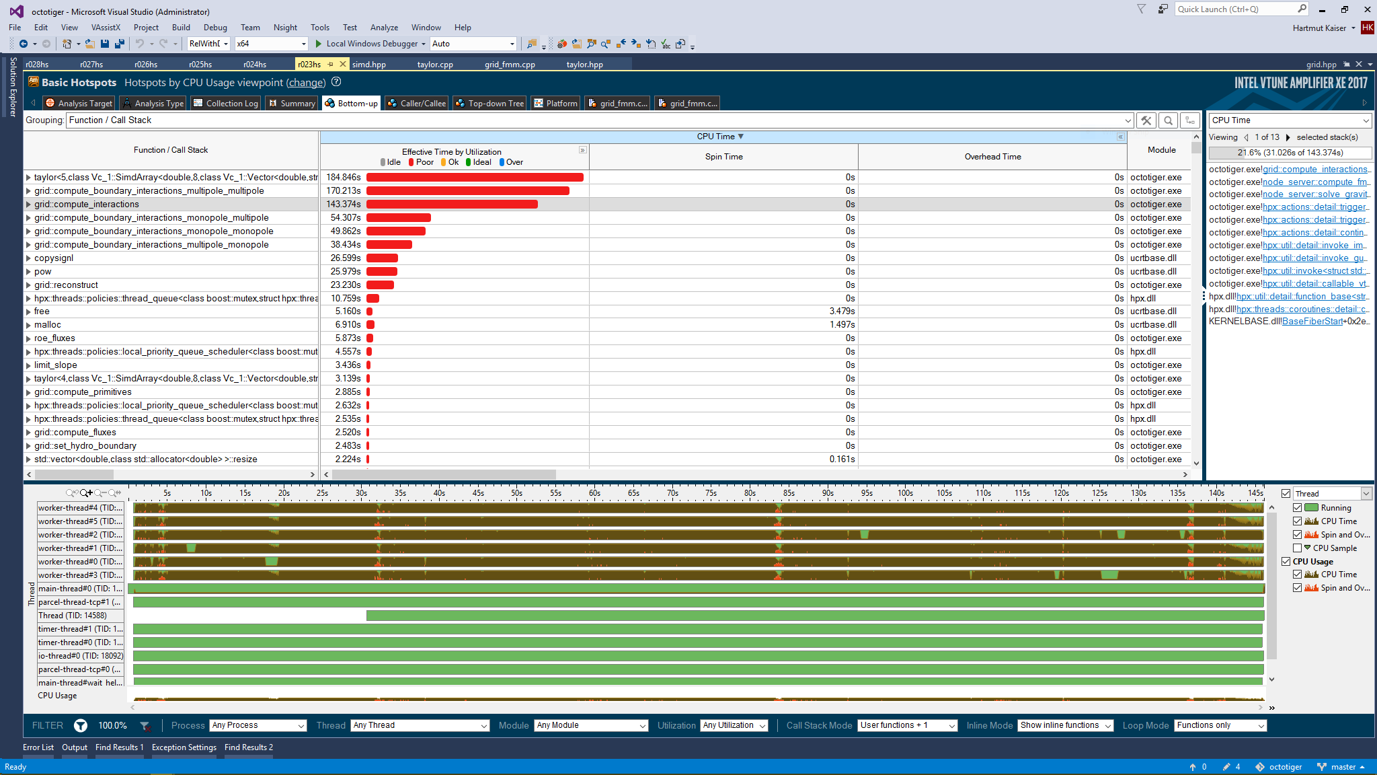Show previous stack with left arrow
Image resolution: width=1377 pixels, height=775 pixels.
[x=1246, y=137]
